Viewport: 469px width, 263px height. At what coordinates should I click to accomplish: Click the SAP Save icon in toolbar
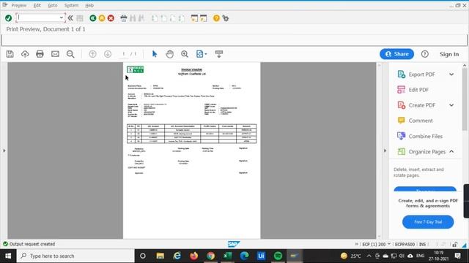click(x=80, y=18)
